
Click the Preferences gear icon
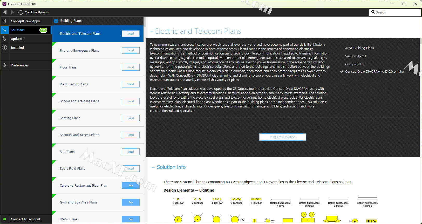pyautogui.click(x=4, y=65)
